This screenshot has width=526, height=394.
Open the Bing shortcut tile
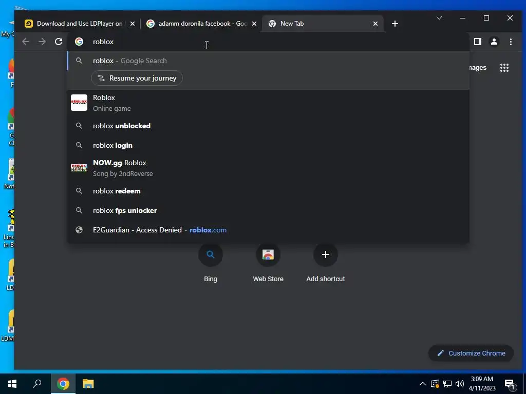[210, 263]
